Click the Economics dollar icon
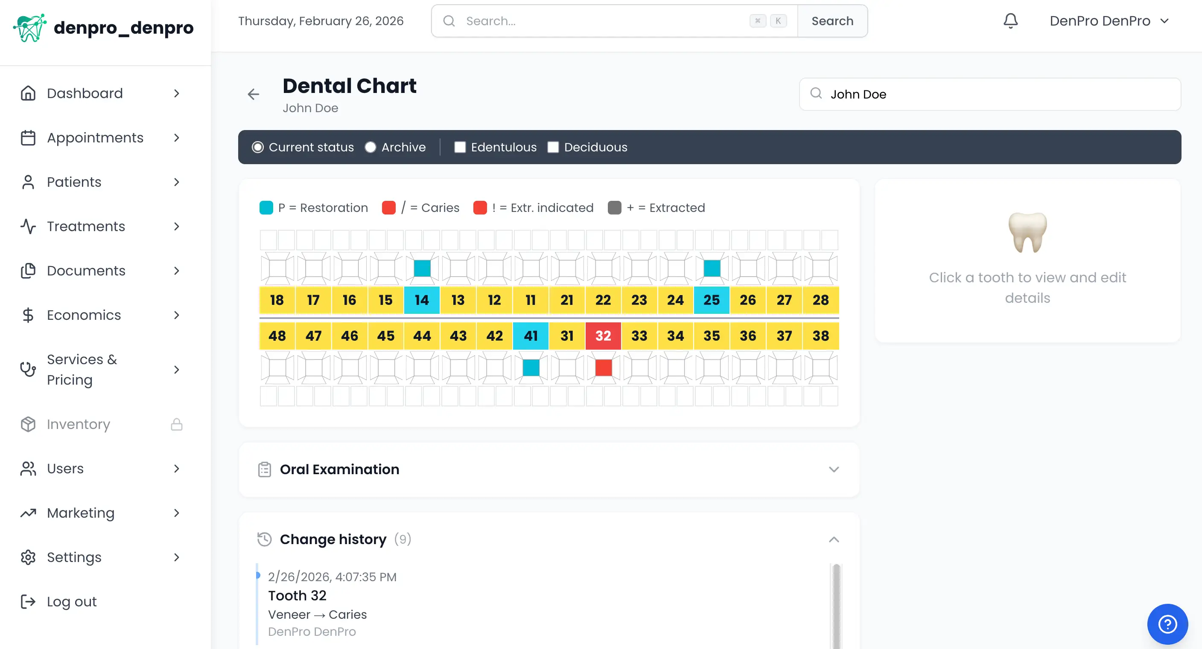 (28, 315)
